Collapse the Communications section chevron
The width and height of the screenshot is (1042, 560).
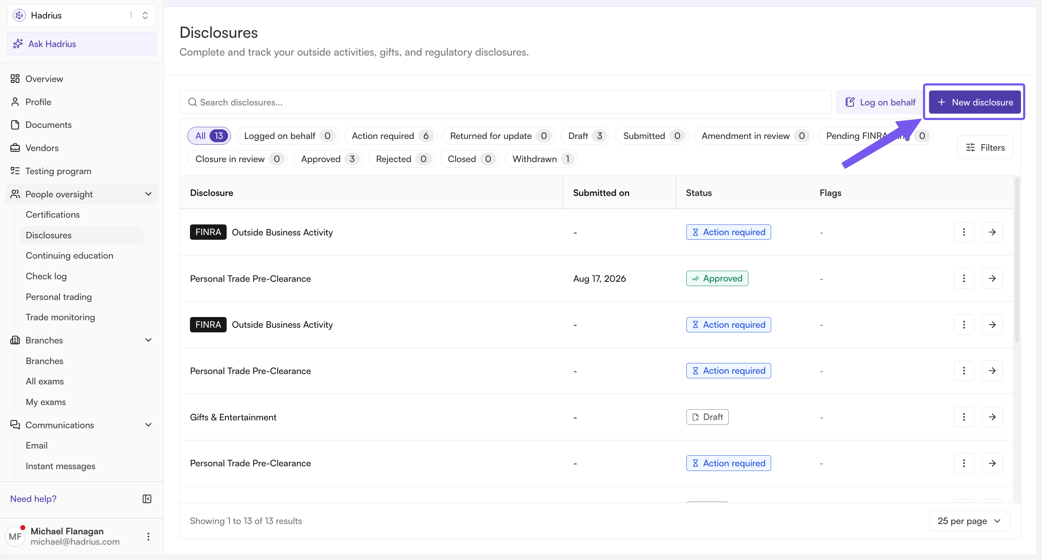coord(149,425)
